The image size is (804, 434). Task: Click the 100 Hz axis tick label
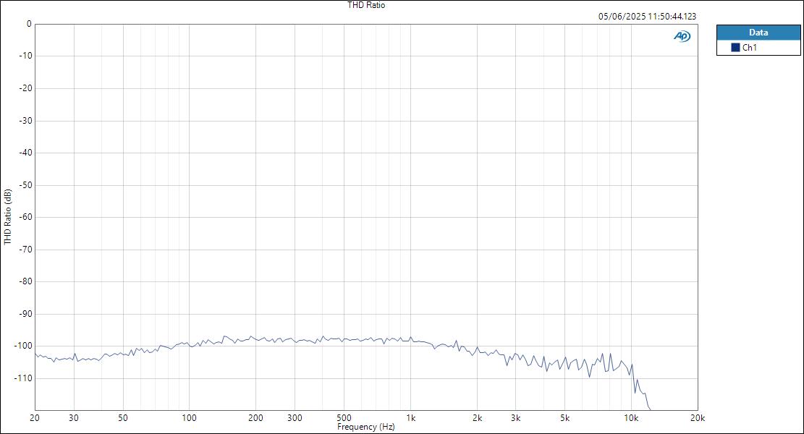189,418
